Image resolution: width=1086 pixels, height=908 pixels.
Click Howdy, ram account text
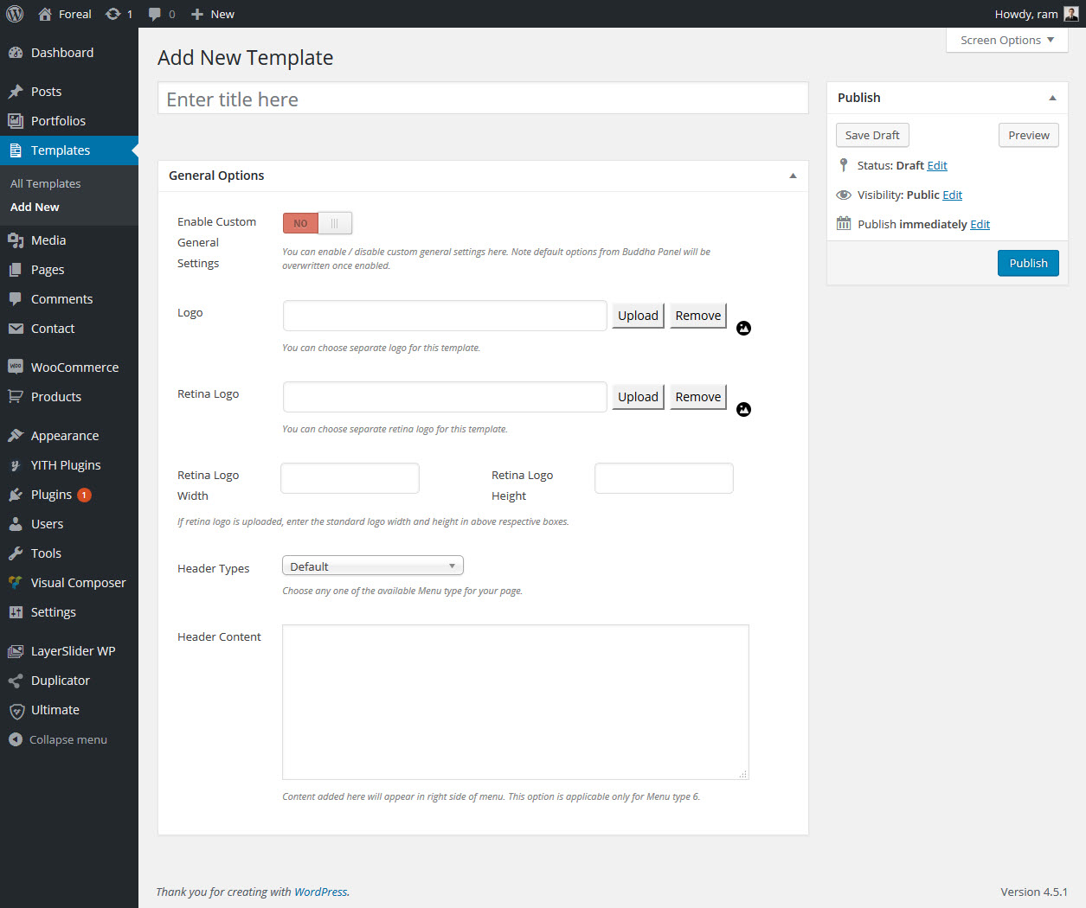[x=1026, y=14]
